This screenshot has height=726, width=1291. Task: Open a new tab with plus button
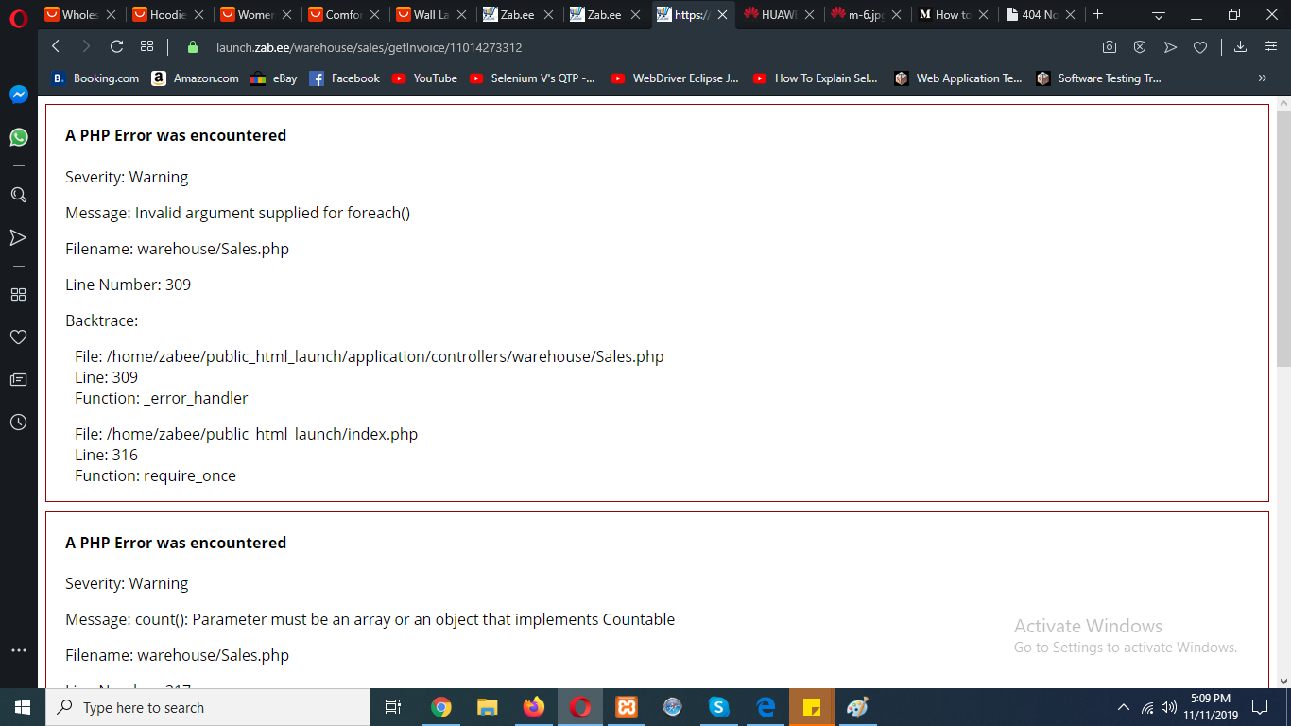pos(1097,14)
